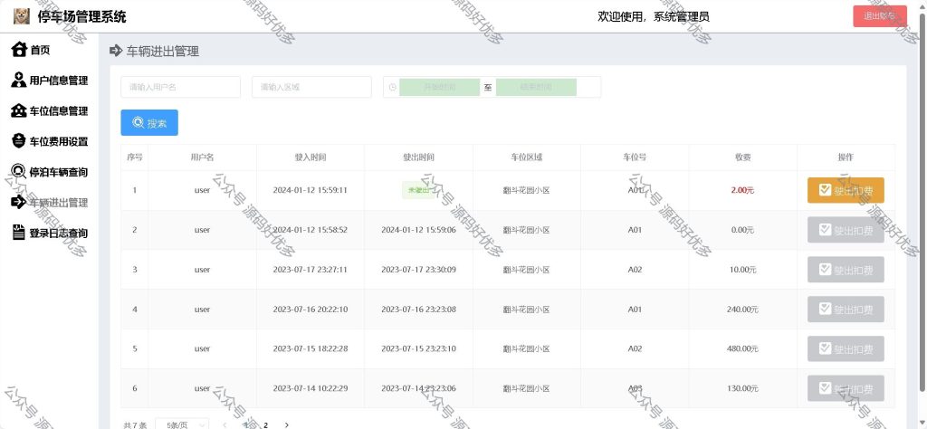Click the magnifier icon on the 搜索 button
927x429 pixels.
pyautogui.click(x=138, y=123)
